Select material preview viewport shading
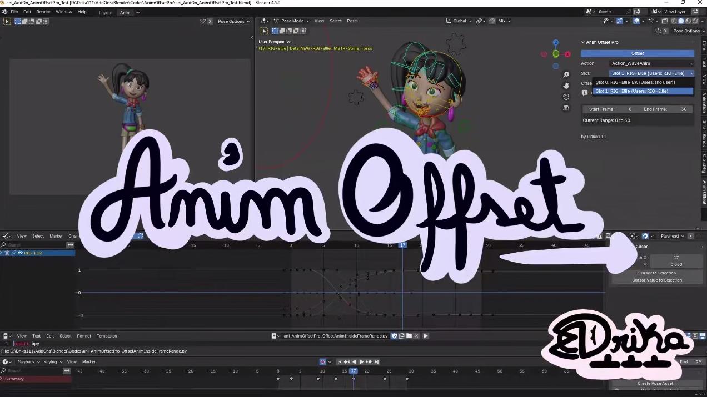The width and height of the screenshot is (707, 397). pyautogui.click(x=688, y=21)
